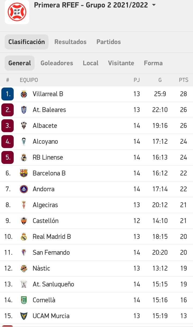Click the Andorra club badge
Viewport: 193px width, 327px height.
24,189
